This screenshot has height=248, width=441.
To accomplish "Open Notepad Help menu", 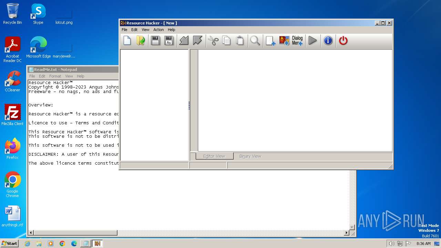I will point(80,76).
